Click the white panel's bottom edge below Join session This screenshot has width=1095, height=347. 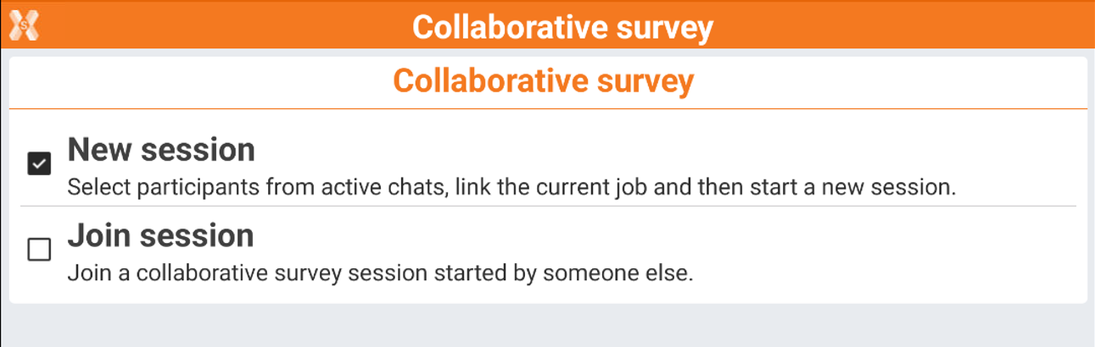point(547,301)
